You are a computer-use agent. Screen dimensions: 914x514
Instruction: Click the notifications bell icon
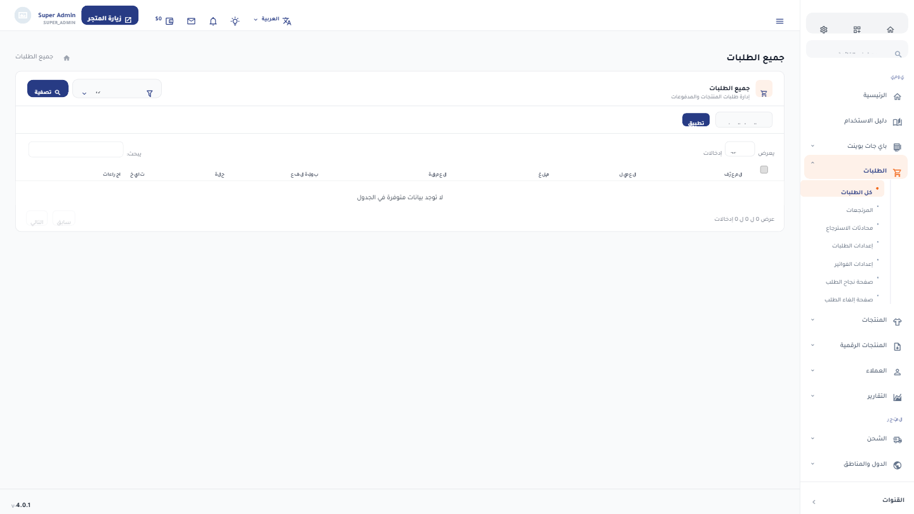(x=213, y=21)
